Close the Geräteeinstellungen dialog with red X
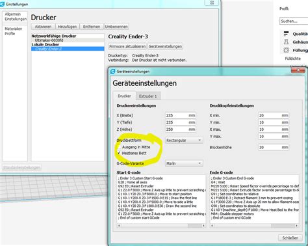The image size is (308, 246). click(x=298, y=70)
